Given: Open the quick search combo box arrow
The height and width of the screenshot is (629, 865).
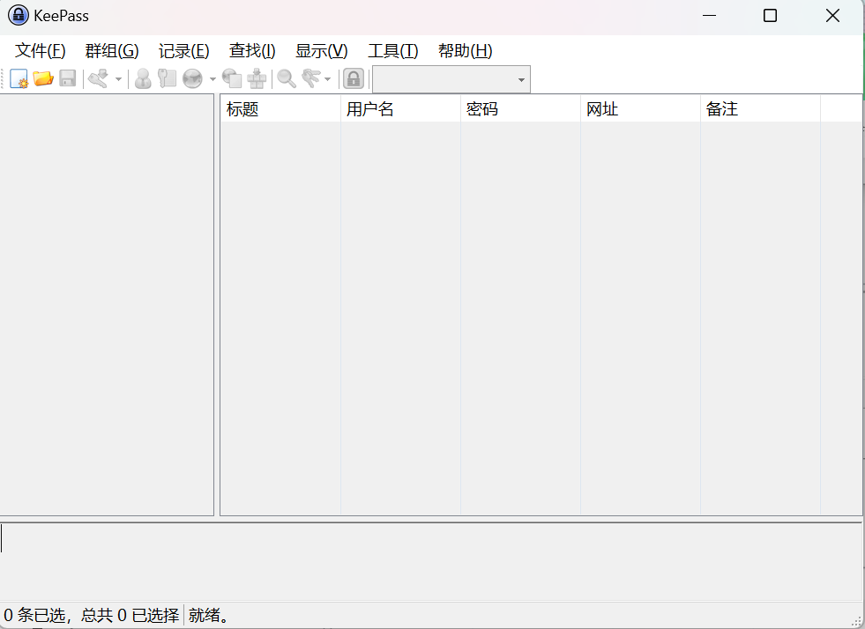Looking at the screenshot, I should click(x=521, y=80).
